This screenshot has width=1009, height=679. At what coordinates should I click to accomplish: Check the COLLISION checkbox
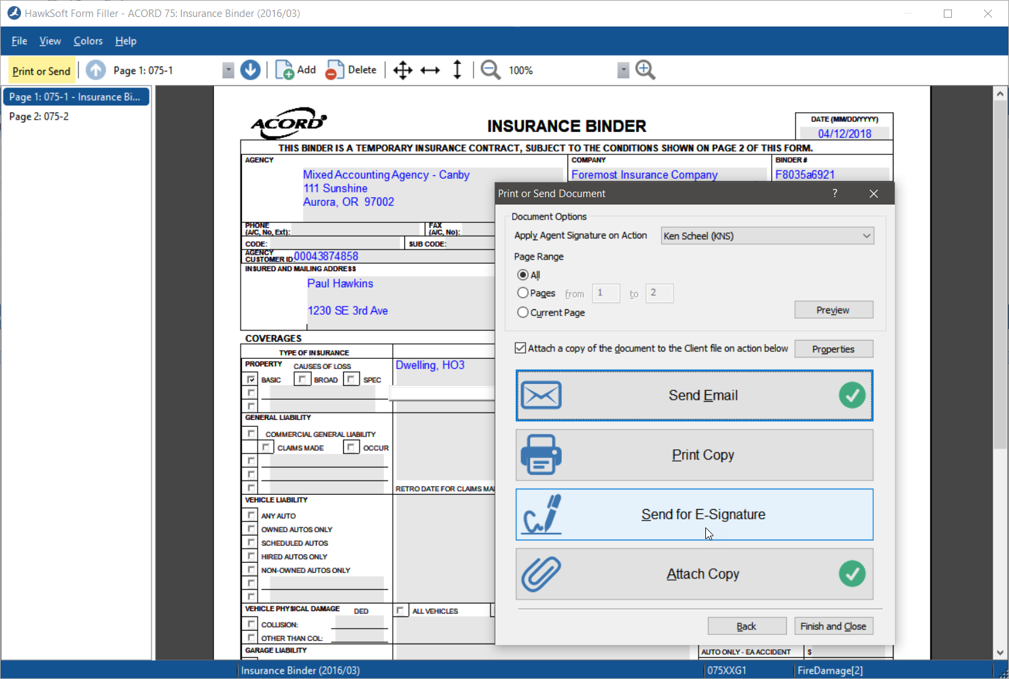tap(251, 623)
